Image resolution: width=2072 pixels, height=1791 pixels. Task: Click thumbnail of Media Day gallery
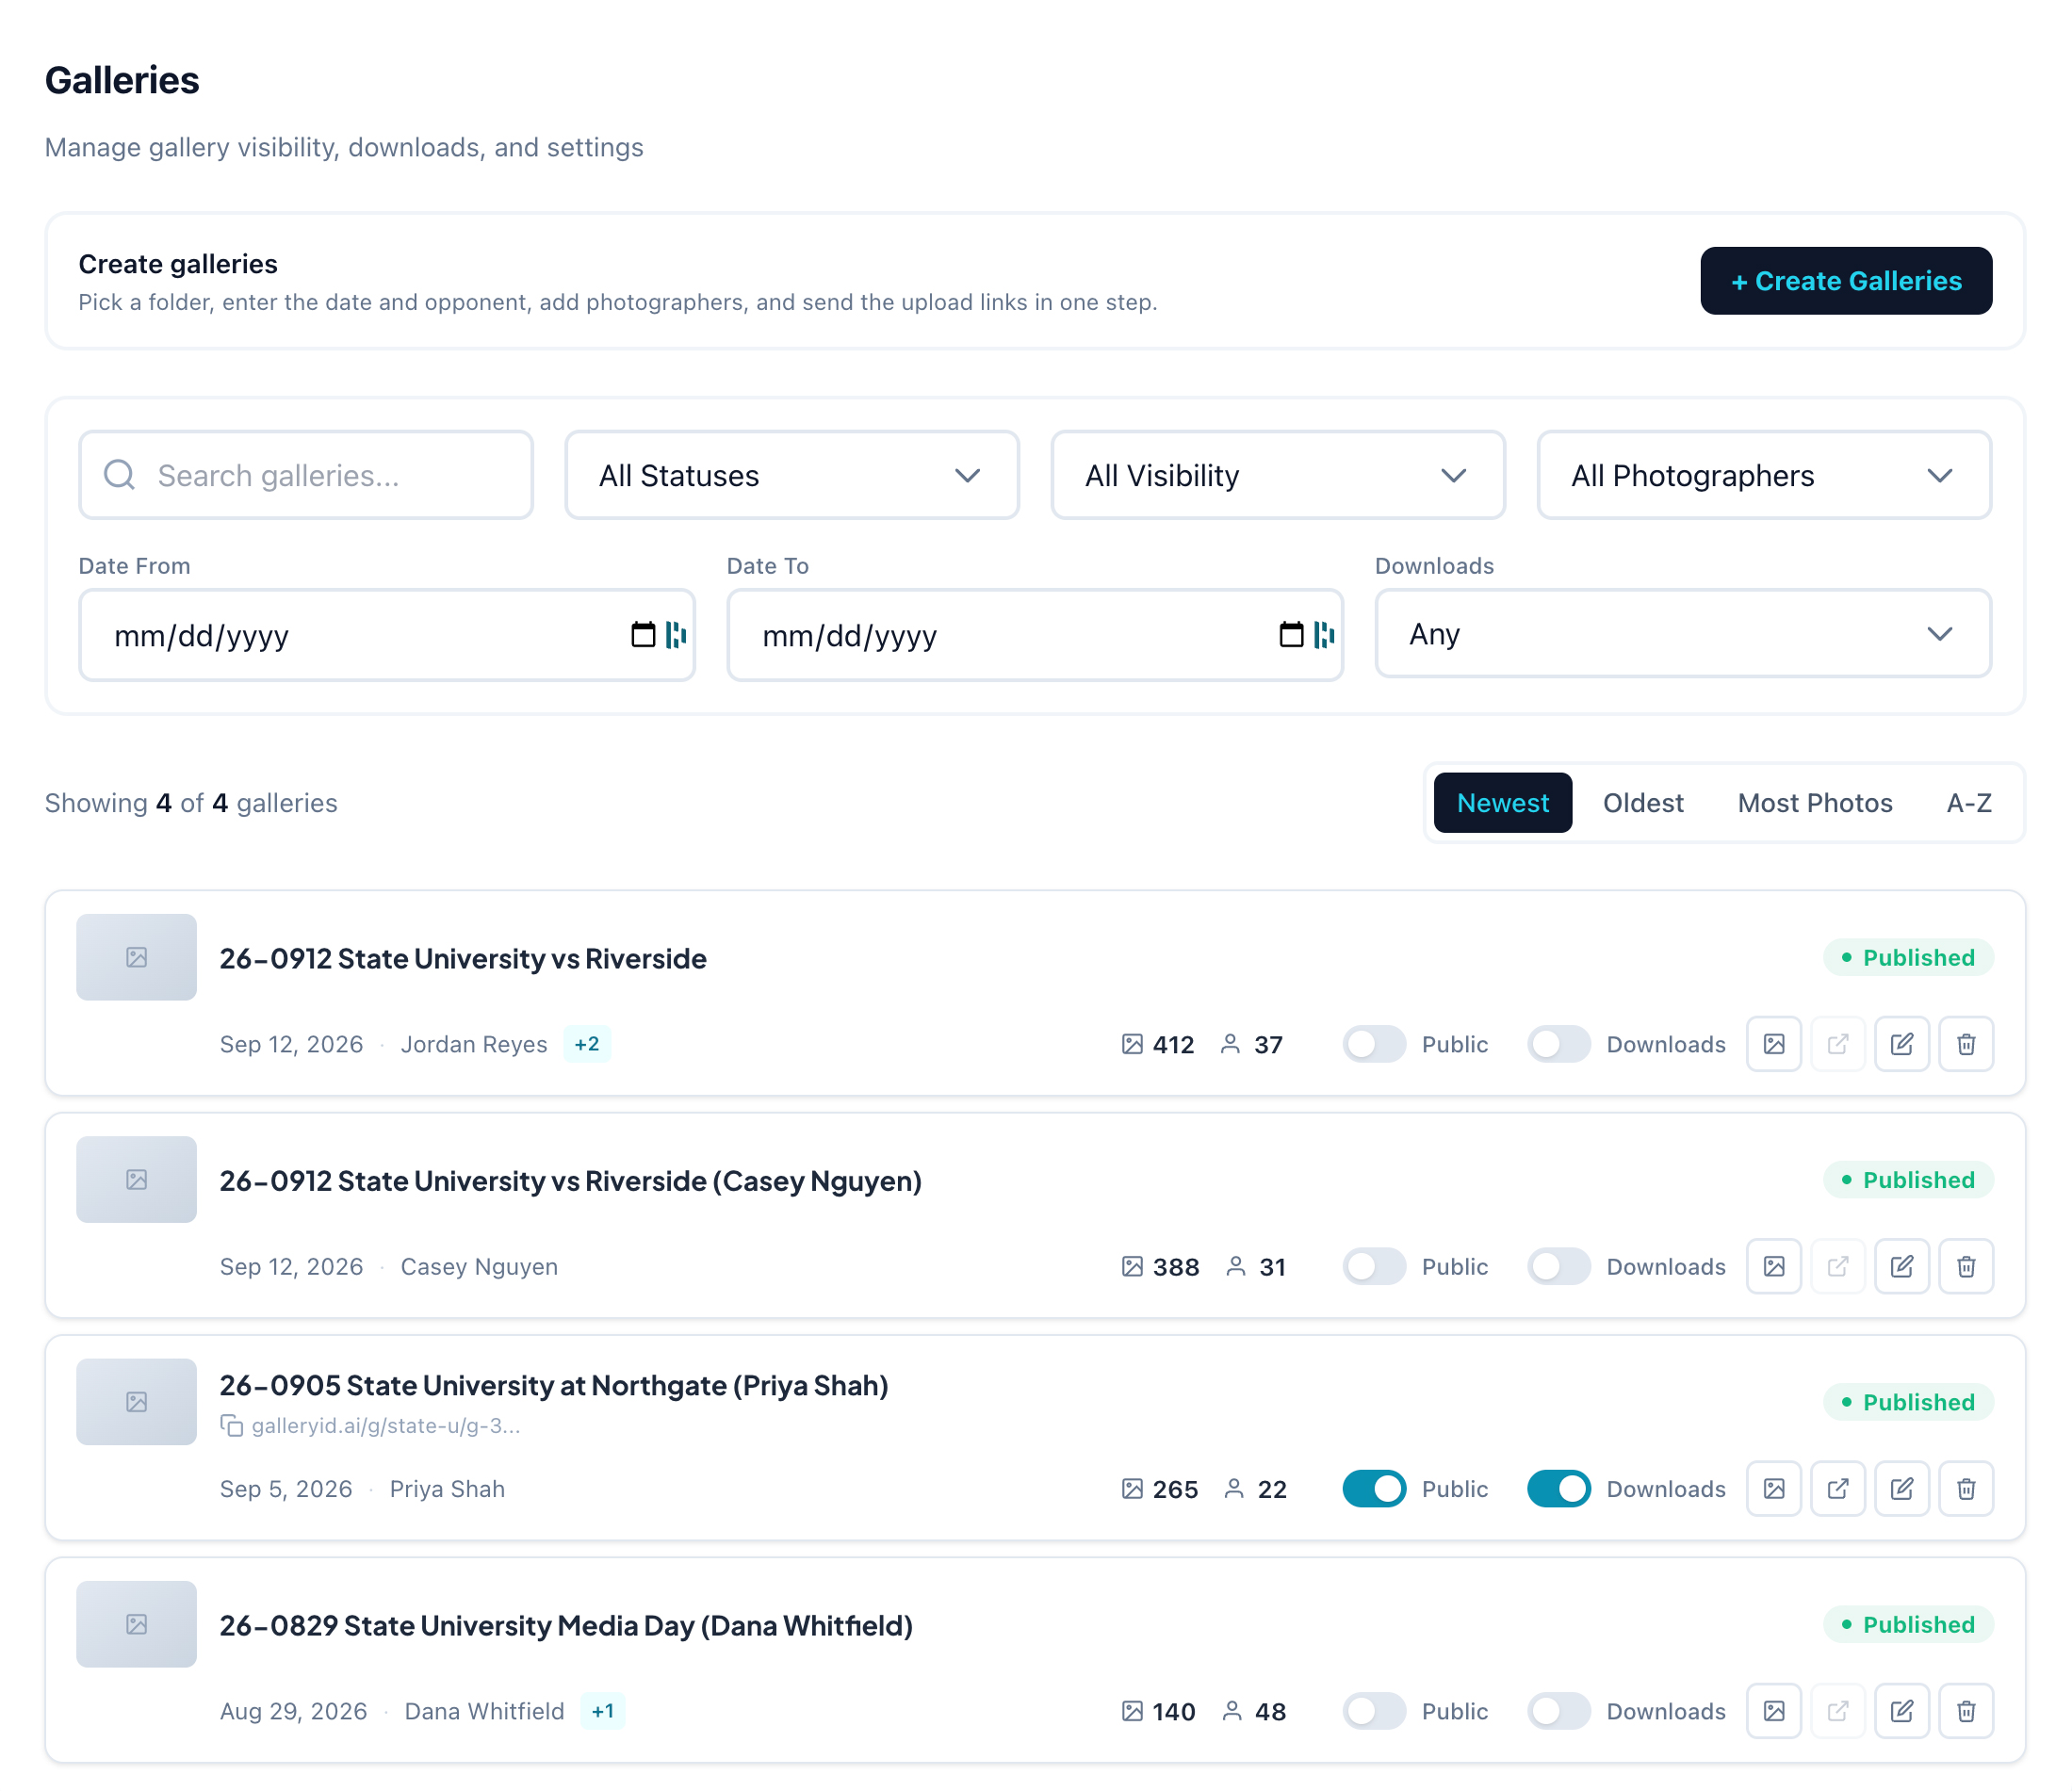136,1624
